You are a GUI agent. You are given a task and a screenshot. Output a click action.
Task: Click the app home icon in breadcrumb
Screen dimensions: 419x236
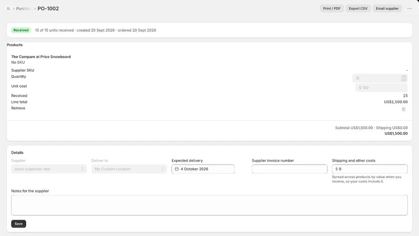(x=8, y=8)
